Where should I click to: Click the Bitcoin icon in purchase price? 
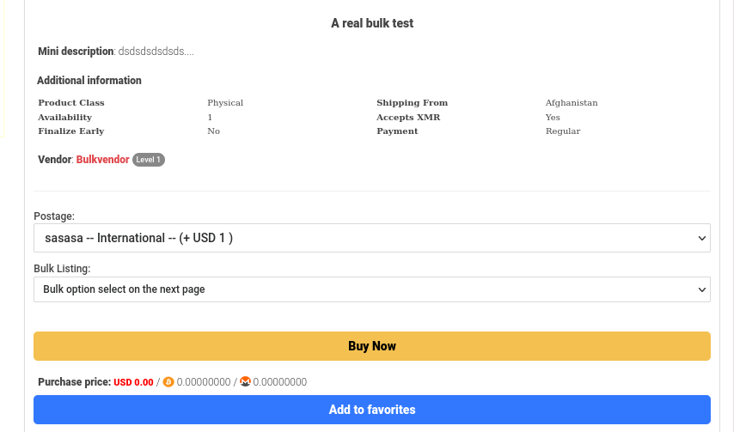pyautogui.click(x=168, y=382)
